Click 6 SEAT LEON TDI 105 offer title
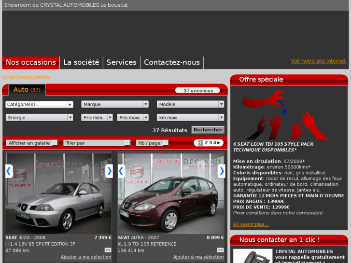 click(273, 147)
